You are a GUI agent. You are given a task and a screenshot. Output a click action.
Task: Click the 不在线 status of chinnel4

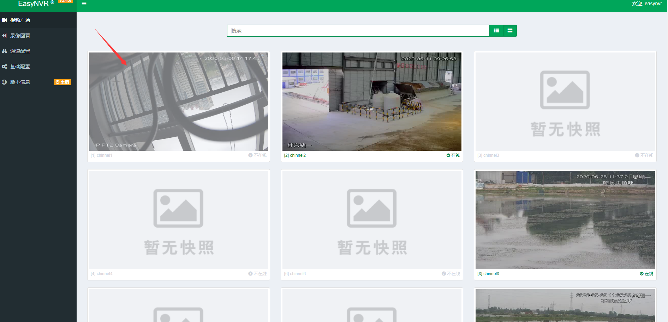257,274
